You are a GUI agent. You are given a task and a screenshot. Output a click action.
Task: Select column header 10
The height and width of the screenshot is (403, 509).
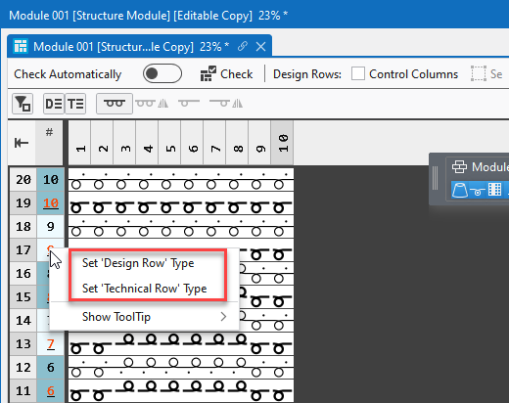pos(282,143)
